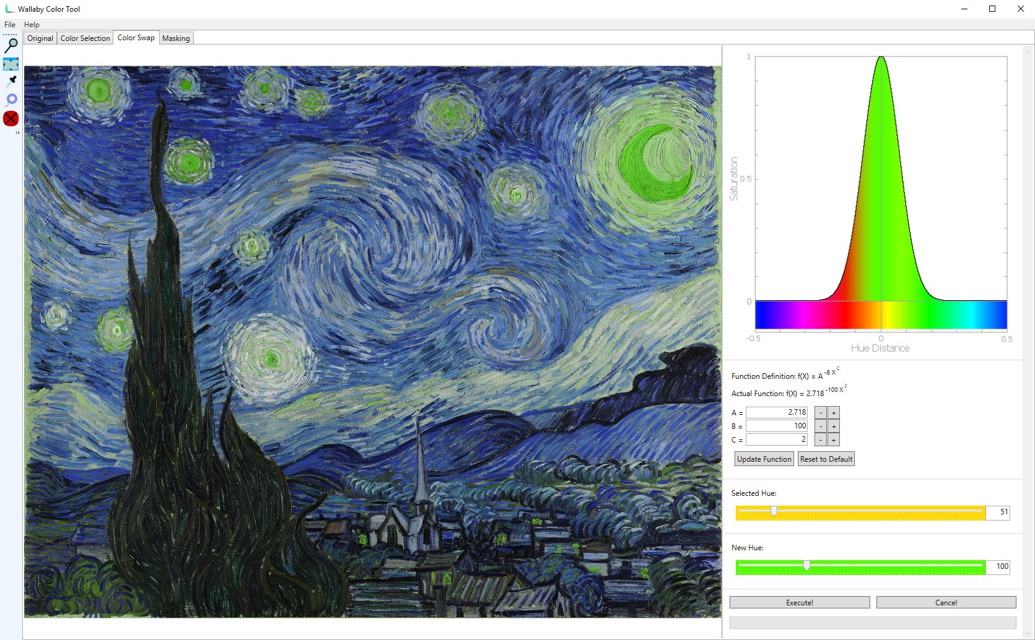1035x640 pixels.
Task: Switch to the Color Selection tab
Action: (x=85, y=38)
